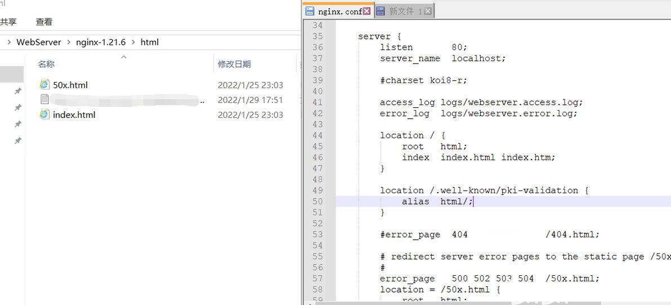The height and width of the screenshot is (305, 671).
Task: Expand the chevron after nginx-1.21.6 breadcrumb
Action: tap(133, 42)
